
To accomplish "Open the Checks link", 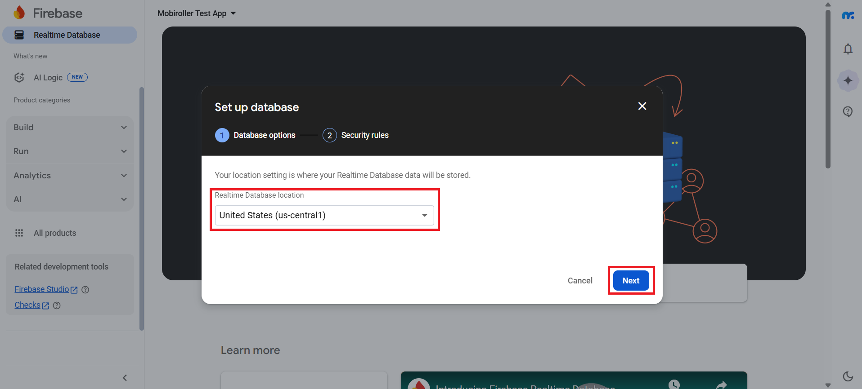I will [x=31, y=305].
